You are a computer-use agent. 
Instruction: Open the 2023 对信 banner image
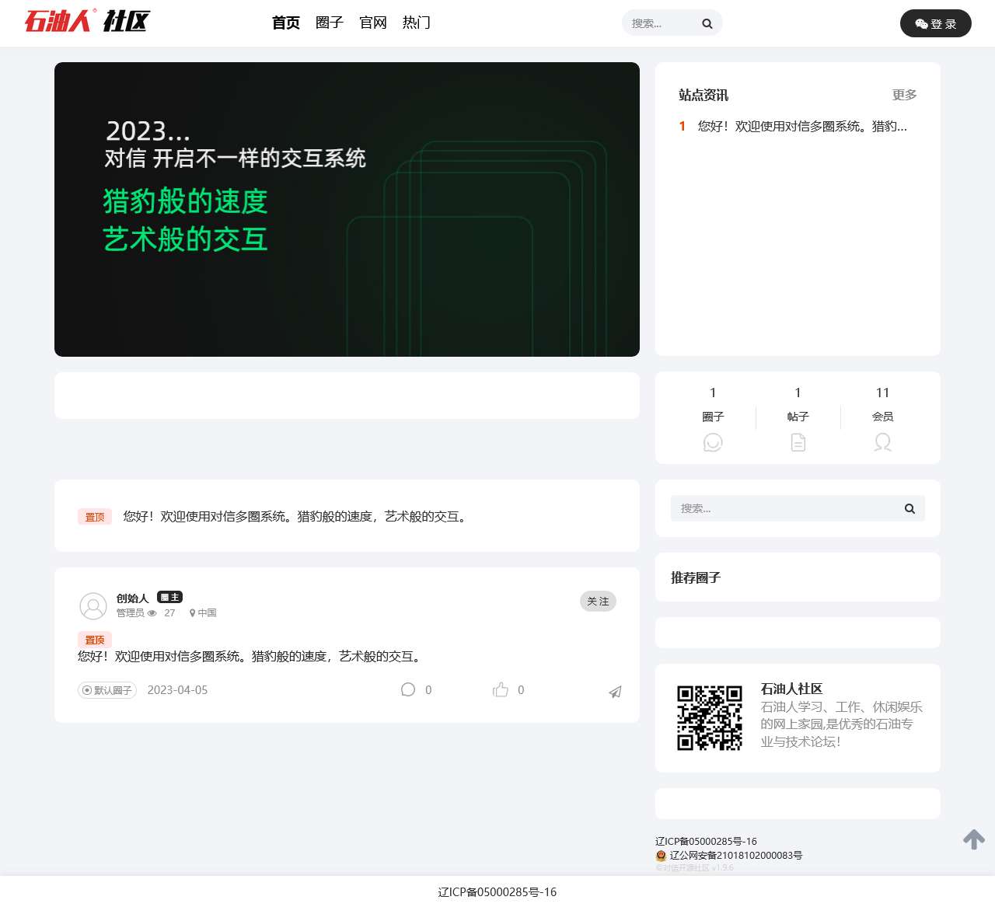(x=347, y=209)
